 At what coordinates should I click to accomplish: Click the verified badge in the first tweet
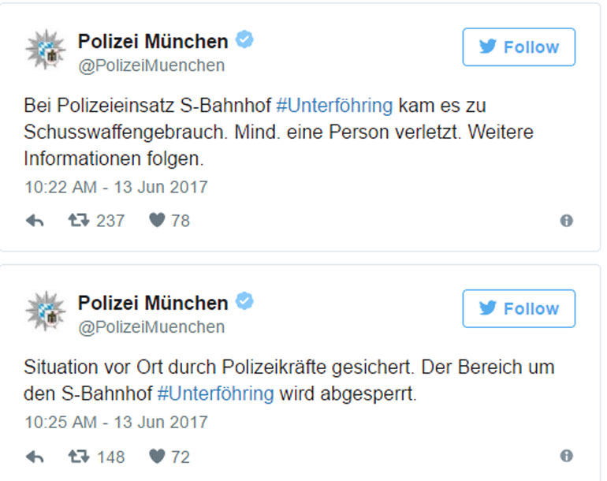245,41
